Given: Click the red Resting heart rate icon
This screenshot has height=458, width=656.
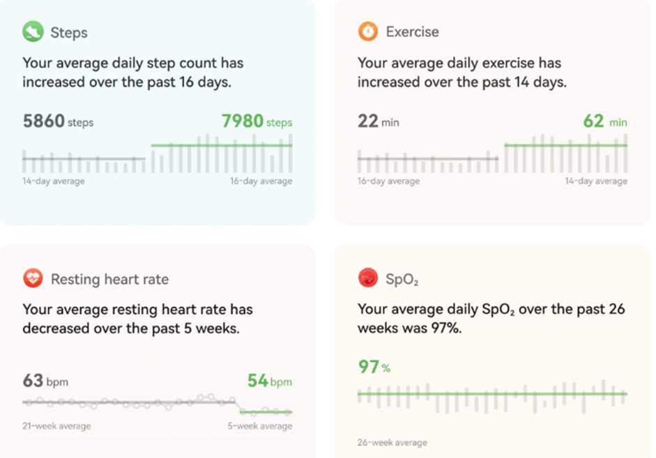Looking at the screenshot, I should 33,279.
